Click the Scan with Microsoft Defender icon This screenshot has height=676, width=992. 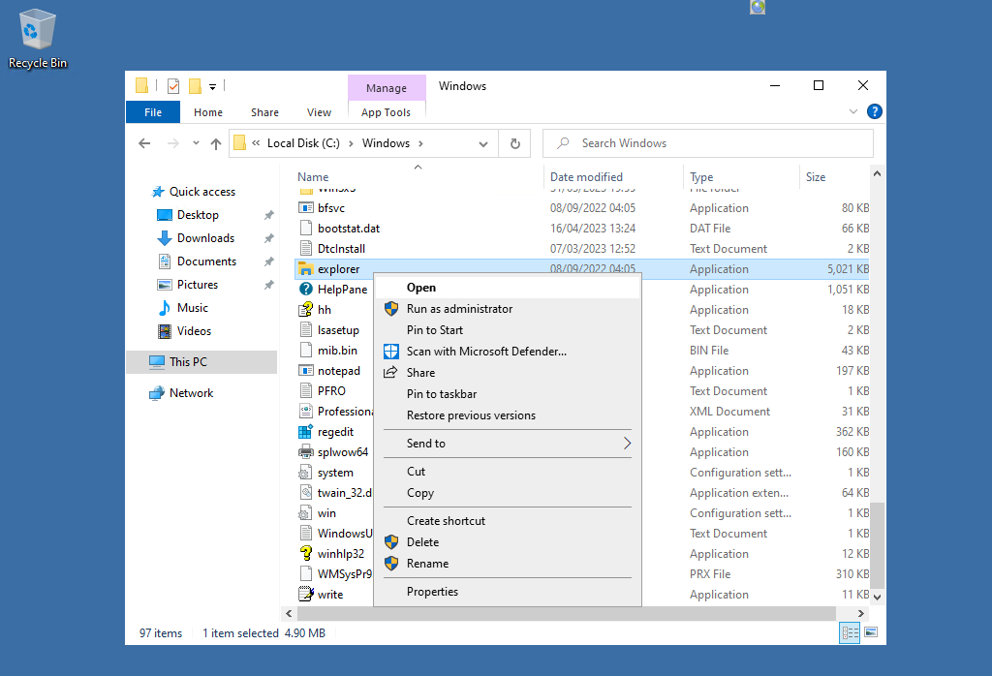click(391, 352)
